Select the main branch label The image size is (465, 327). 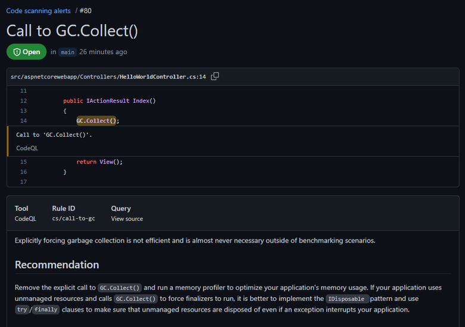(68, 52)
